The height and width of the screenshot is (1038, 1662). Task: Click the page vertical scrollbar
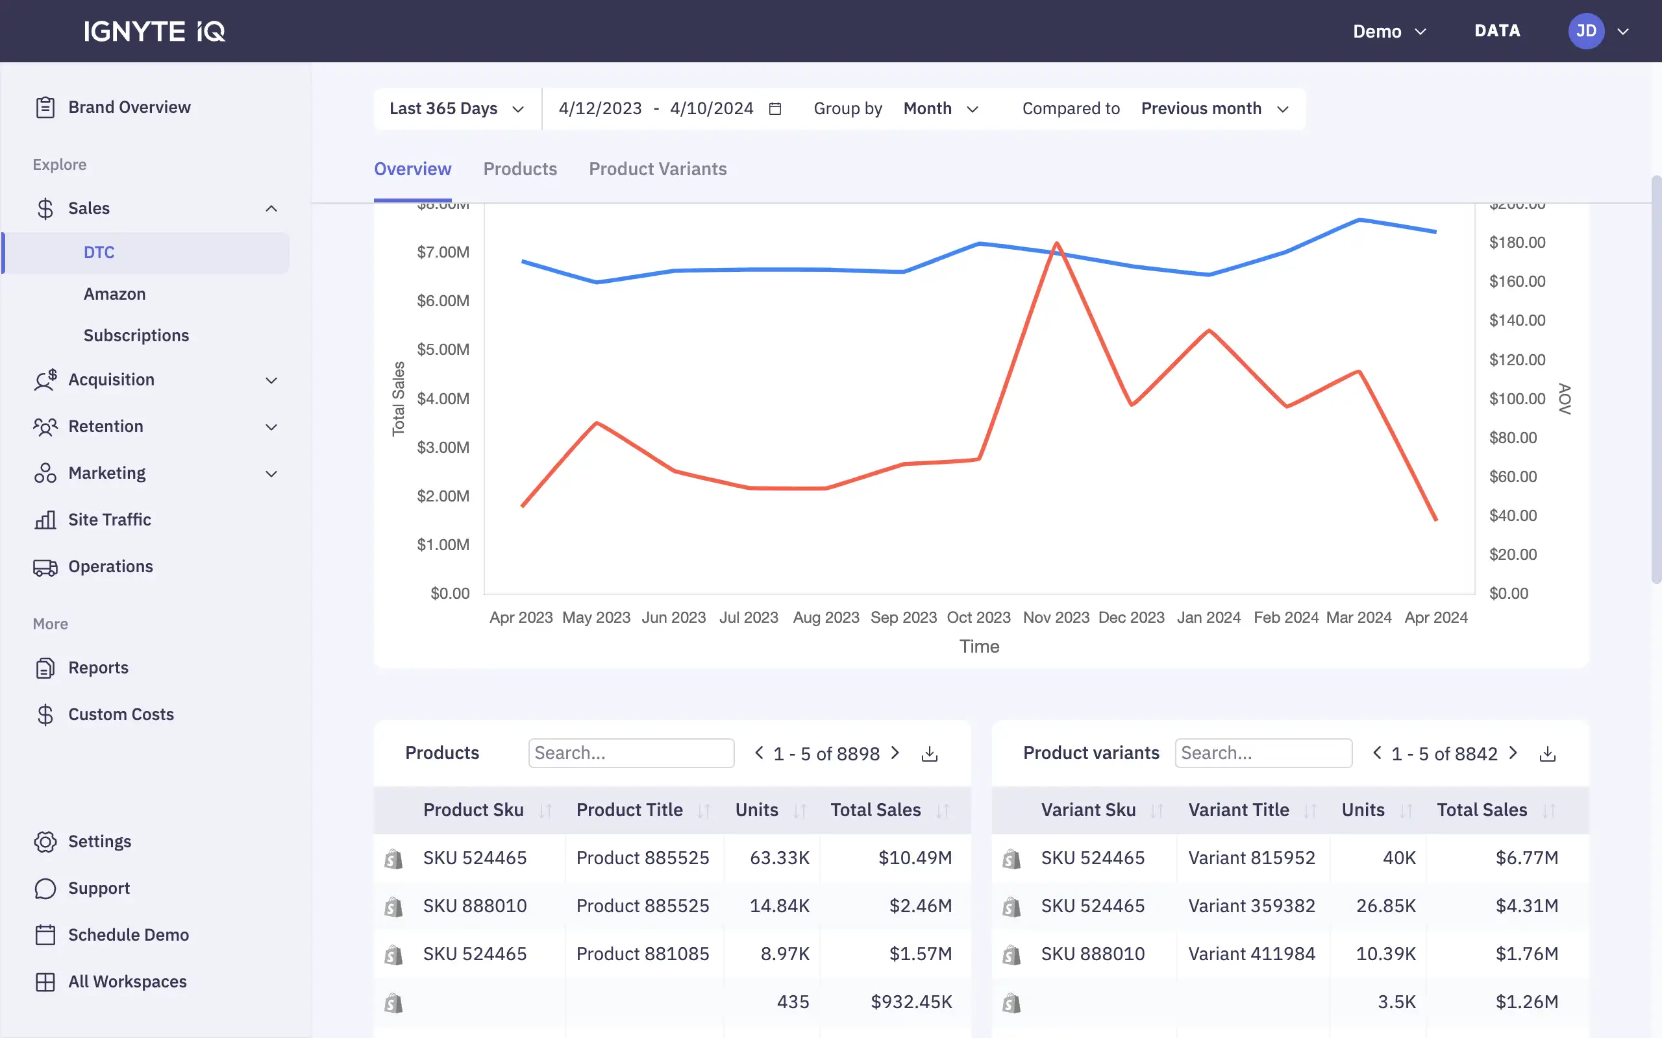[1657, 380]
